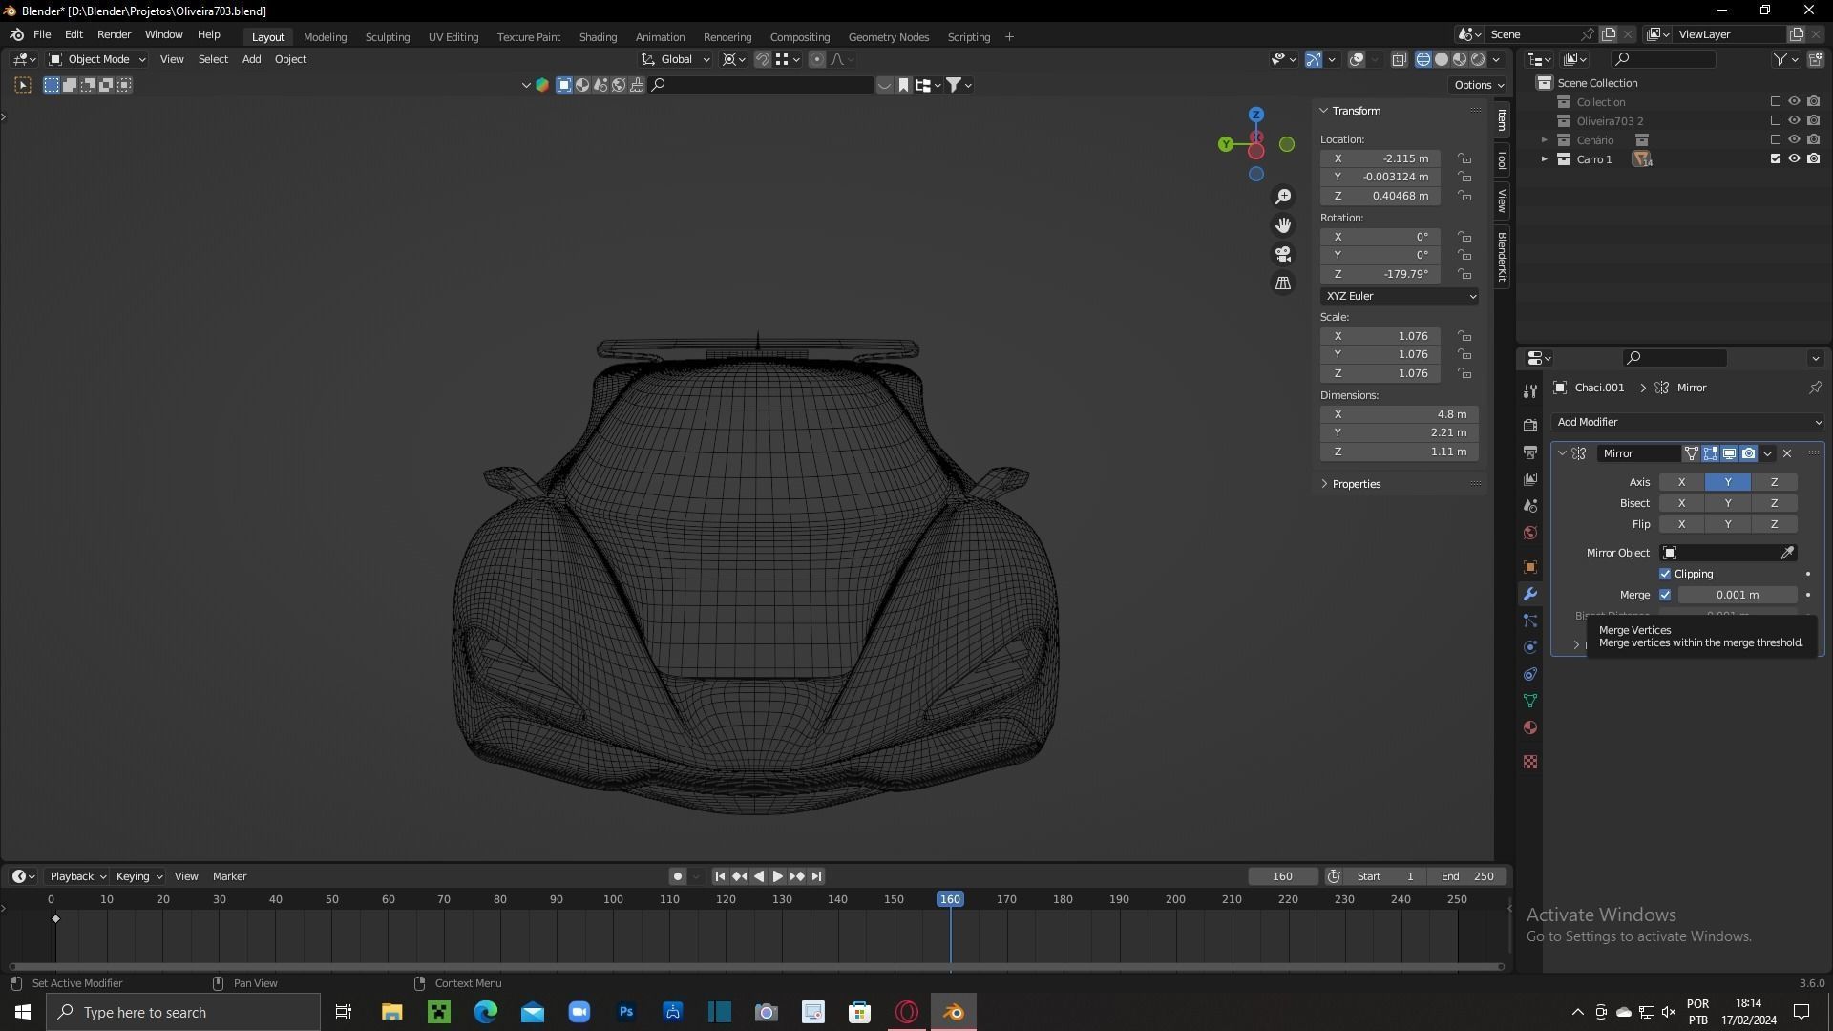
Task: Switch perspective/orthographic grid icon
Action: click(x=1283, y=284)
